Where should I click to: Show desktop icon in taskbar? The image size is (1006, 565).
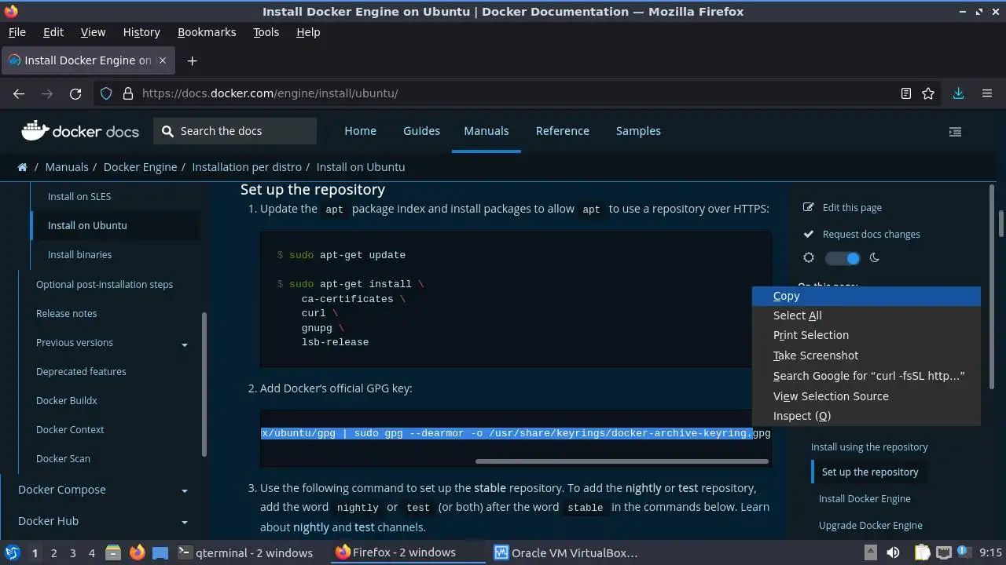point(160,553)
